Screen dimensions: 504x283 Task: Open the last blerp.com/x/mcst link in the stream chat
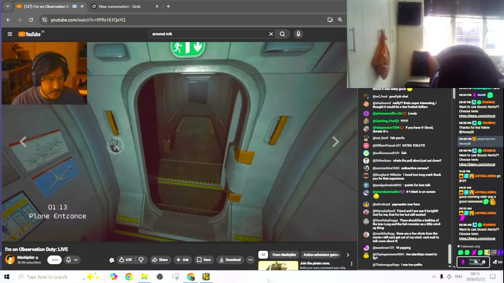(x=477, y=239)
